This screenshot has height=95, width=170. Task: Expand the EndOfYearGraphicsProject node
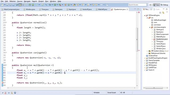(x=144, y=58)
